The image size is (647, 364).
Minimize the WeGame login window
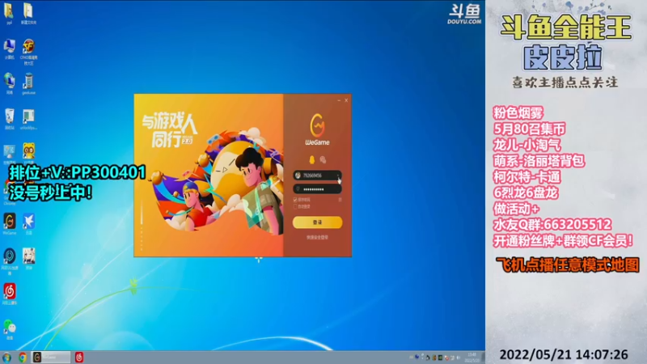click(339, 100)
